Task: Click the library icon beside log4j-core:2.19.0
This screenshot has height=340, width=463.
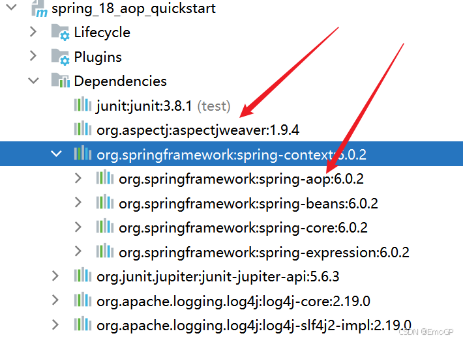Action: (83, 300)
